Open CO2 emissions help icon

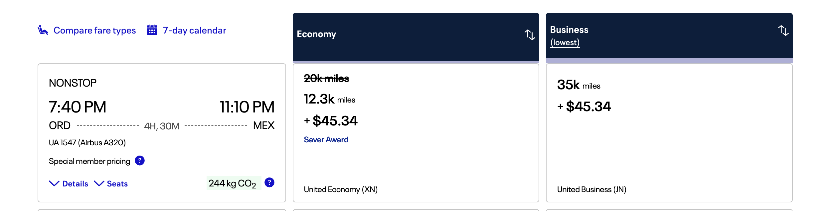269,182
